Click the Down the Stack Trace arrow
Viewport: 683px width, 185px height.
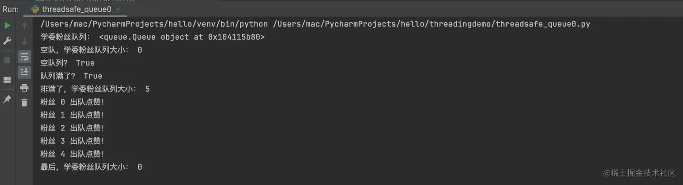[x=24, y=41]
